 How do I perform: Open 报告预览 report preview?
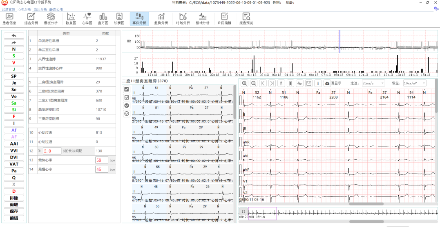click(x=246, y=19)
